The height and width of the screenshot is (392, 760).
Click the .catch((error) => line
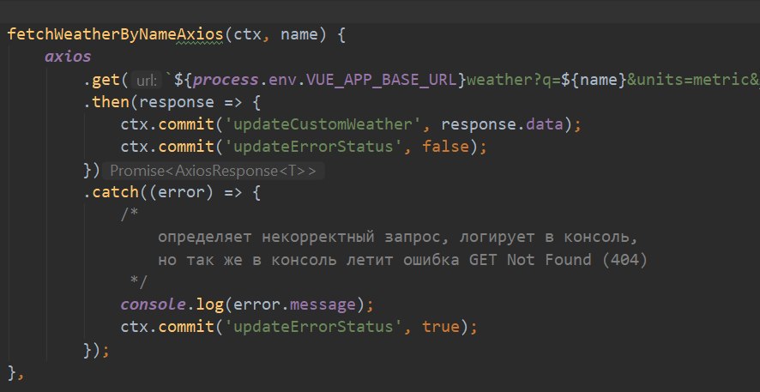point(172,192)
